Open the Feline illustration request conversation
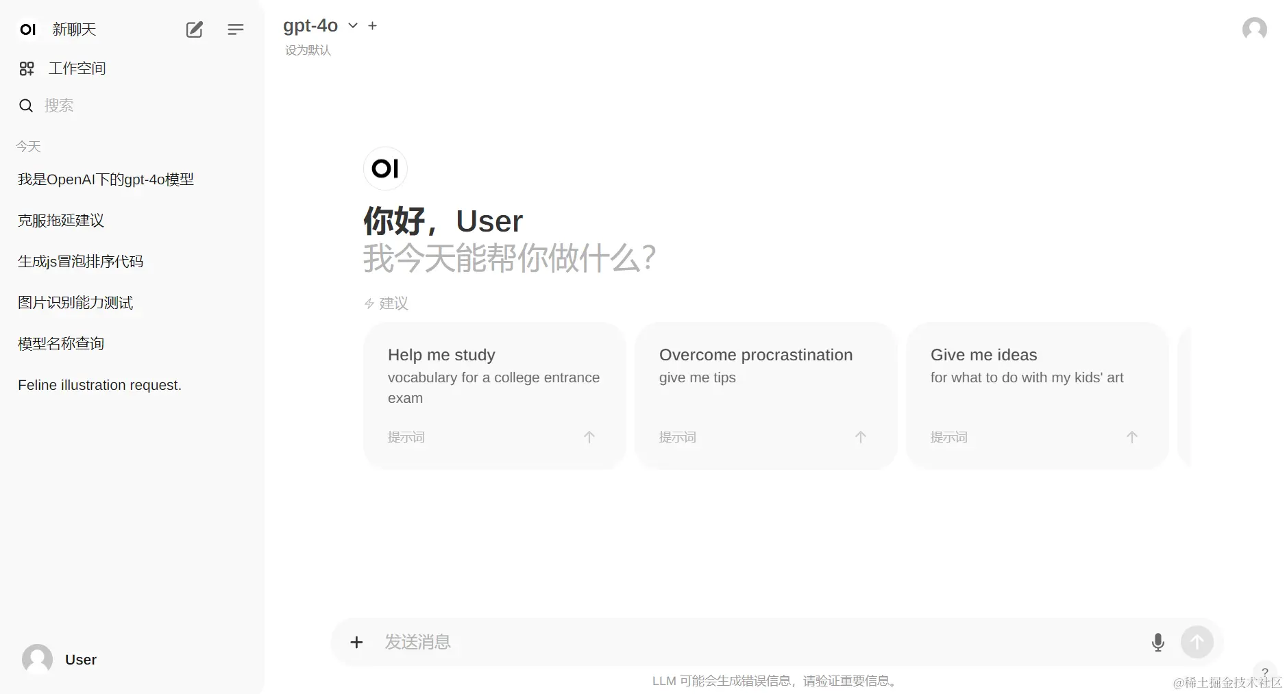Image resolution: width=1287 pixels, height=694 pixels. tap(99, 384)
